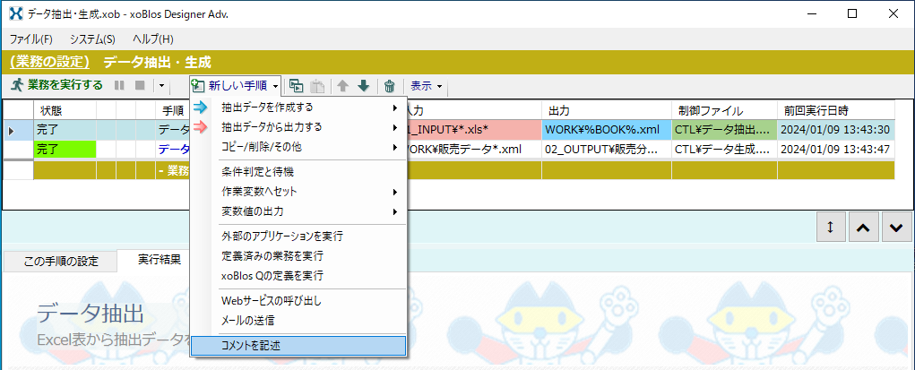Select Webサービスの呼び出し menu entry
Viewport: 915px width, 370px height.
(298, 300)
